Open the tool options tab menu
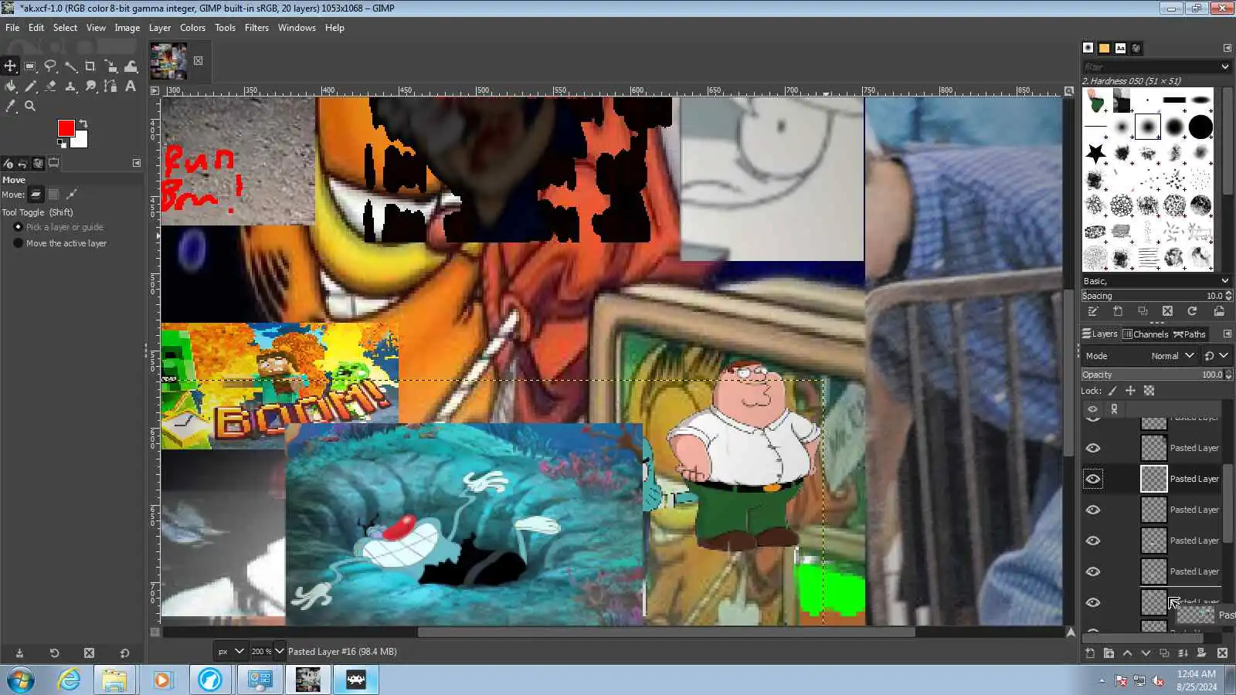This screenshot has height=695, width=1236. click(137, 163)
